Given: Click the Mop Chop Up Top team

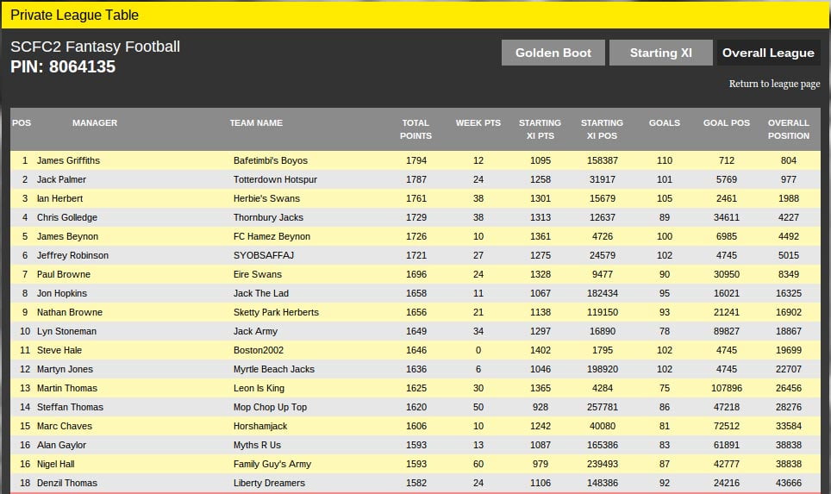Looking at the screenshot, I should [x=270, y=407].
